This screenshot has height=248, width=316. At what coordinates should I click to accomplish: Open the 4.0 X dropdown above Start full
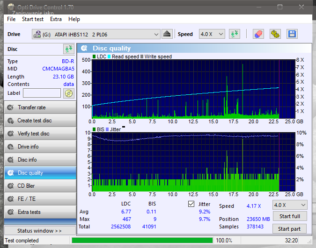[x=290, y=205]
